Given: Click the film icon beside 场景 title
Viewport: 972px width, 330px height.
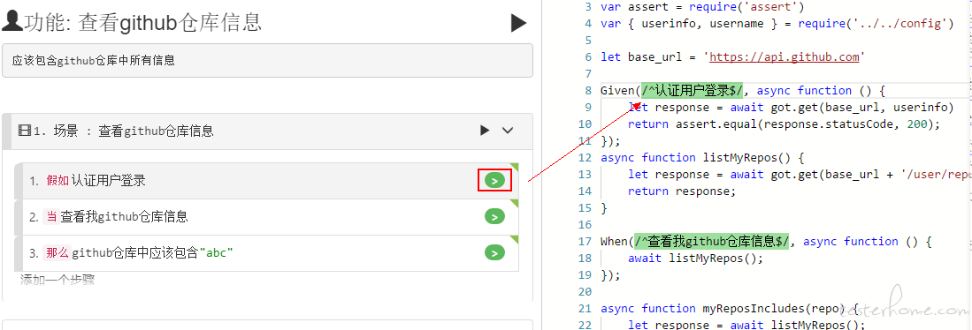Looking at the screenshot, I should [x=25, y=131].
